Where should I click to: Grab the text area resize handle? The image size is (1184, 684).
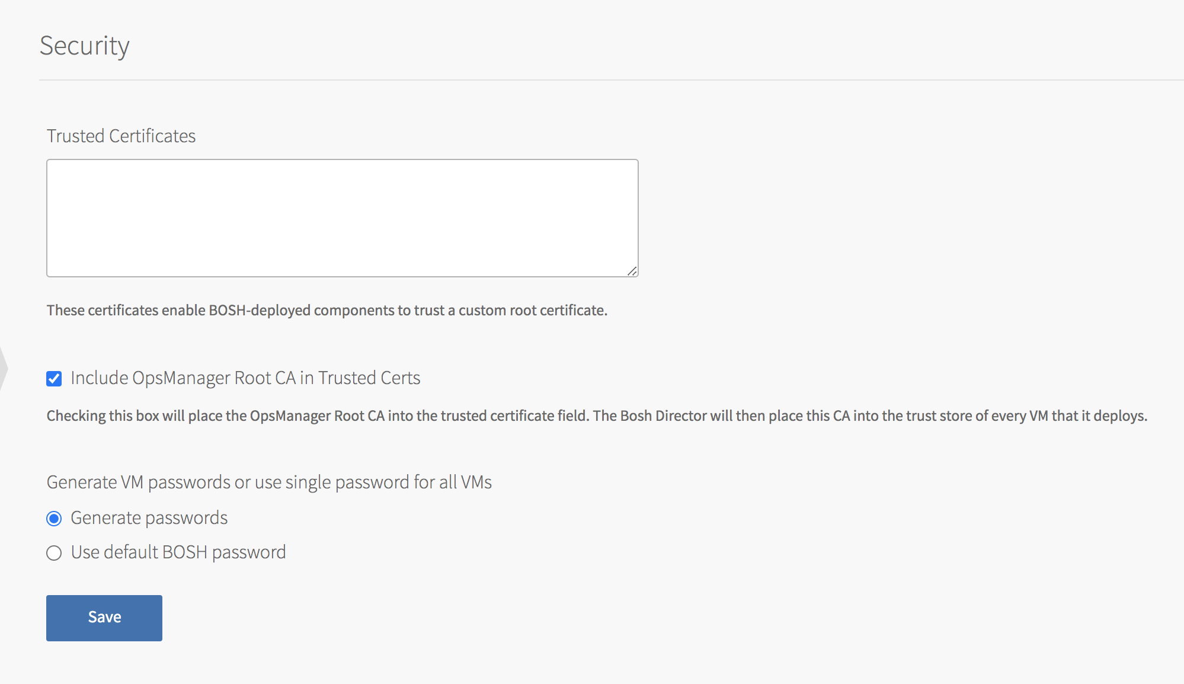click(632, 271)
